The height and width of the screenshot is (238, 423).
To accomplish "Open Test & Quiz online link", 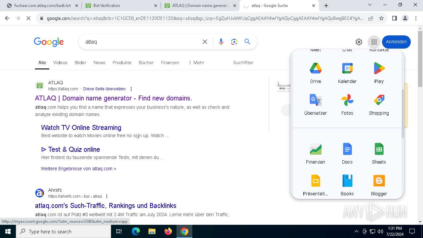I will pos(71,149).
